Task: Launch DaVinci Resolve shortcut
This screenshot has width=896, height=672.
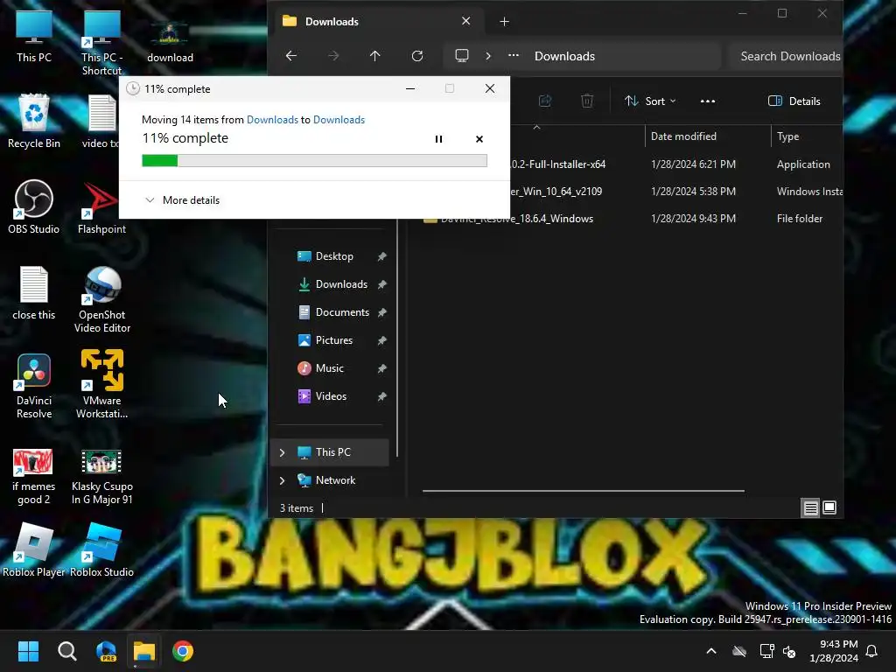Action: pos(34,385)
